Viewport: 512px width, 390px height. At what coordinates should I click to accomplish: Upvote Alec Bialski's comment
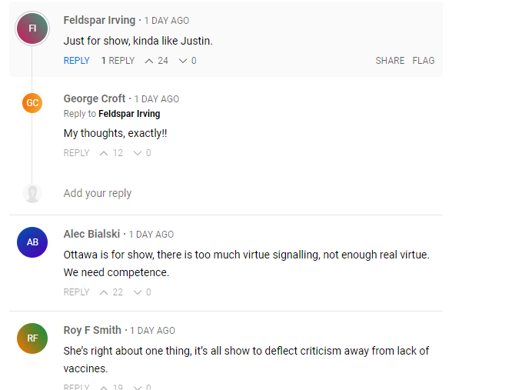pyautogui.click(x=104, y=292)
